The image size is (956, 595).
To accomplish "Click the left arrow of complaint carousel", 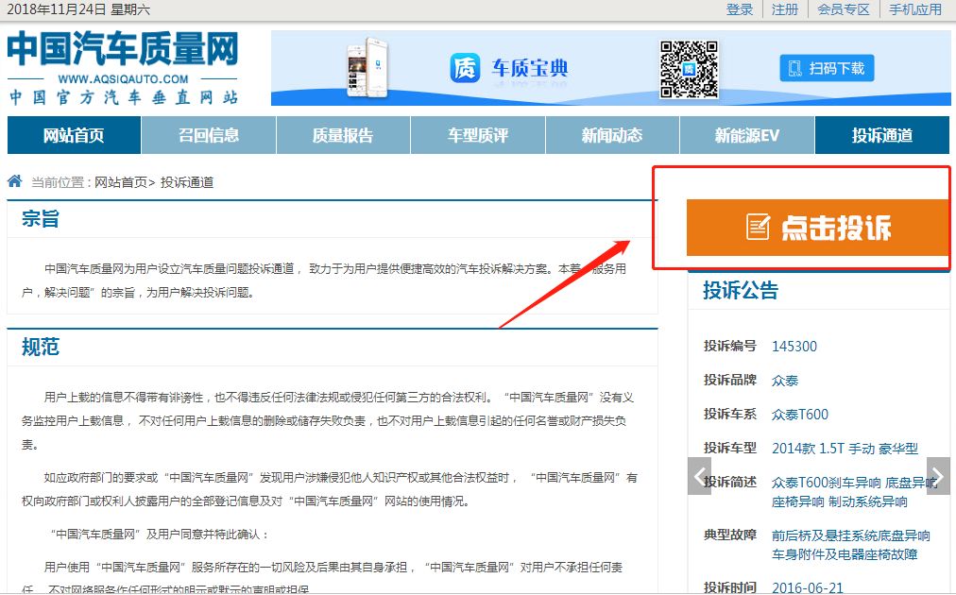I will pos(699,477).
